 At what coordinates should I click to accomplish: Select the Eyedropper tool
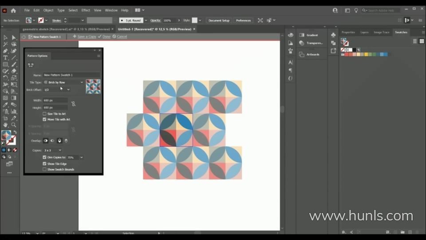[5, 104]
